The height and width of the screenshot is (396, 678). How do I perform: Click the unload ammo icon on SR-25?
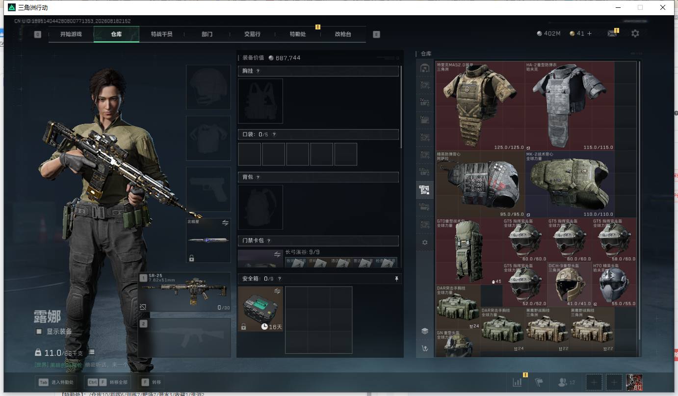143,307
